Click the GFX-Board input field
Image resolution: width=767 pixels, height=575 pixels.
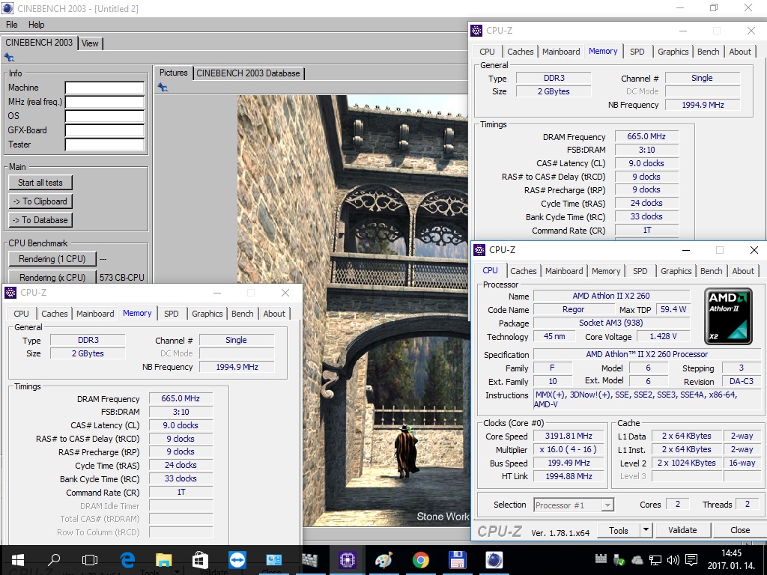tap(105, 130)
